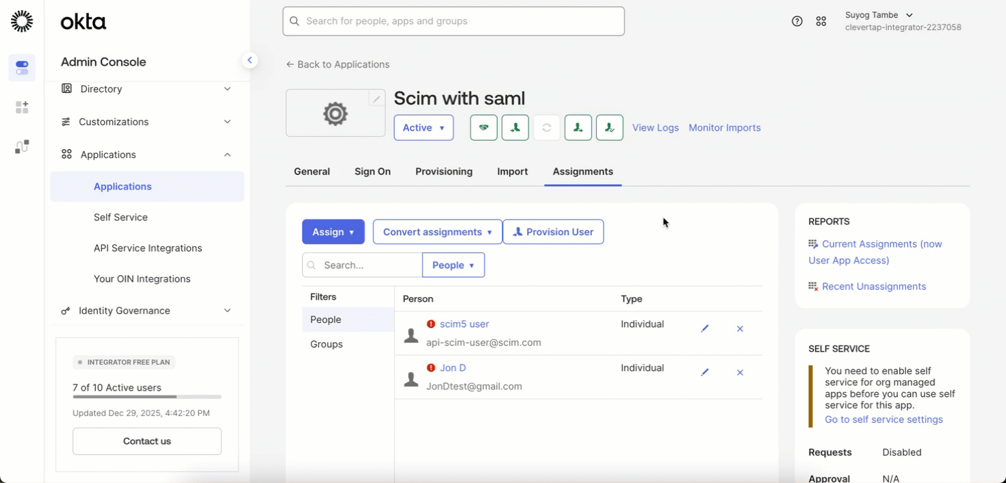This screenshot has height=483, width=1006.
Task: Click the push user status icon beside Active
Action: [x=515, y=127]
